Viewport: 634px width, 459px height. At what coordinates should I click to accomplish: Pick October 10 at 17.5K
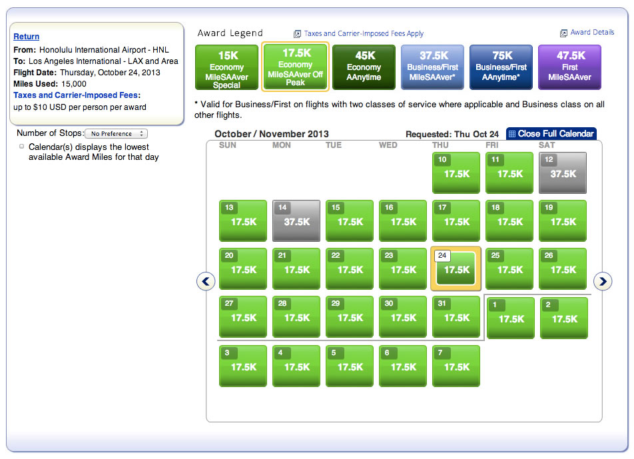456,173
